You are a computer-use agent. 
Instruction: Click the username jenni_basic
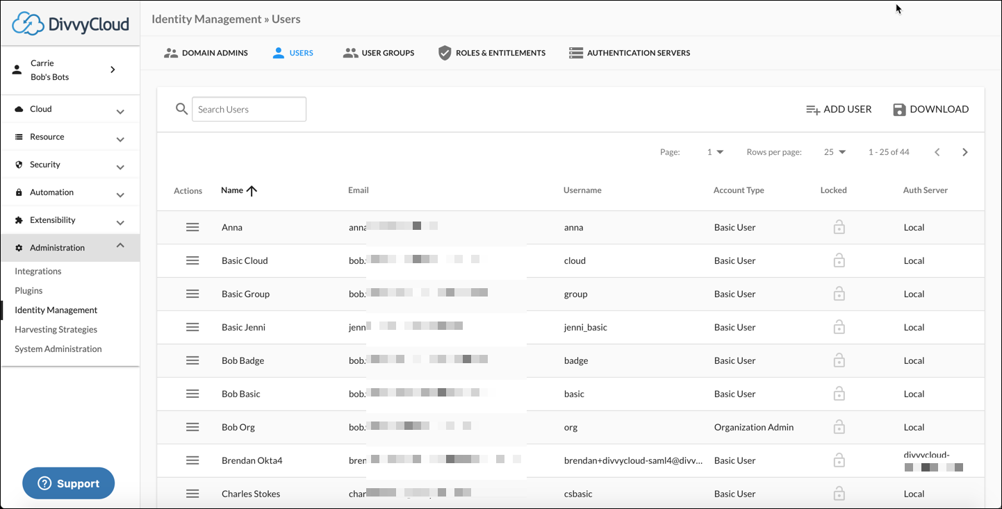586,327
